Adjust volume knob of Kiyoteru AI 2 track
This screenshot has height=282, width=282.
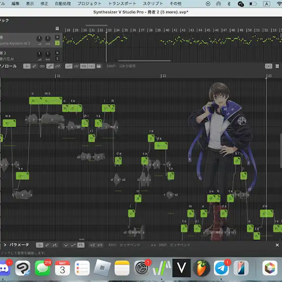point(39,38)
